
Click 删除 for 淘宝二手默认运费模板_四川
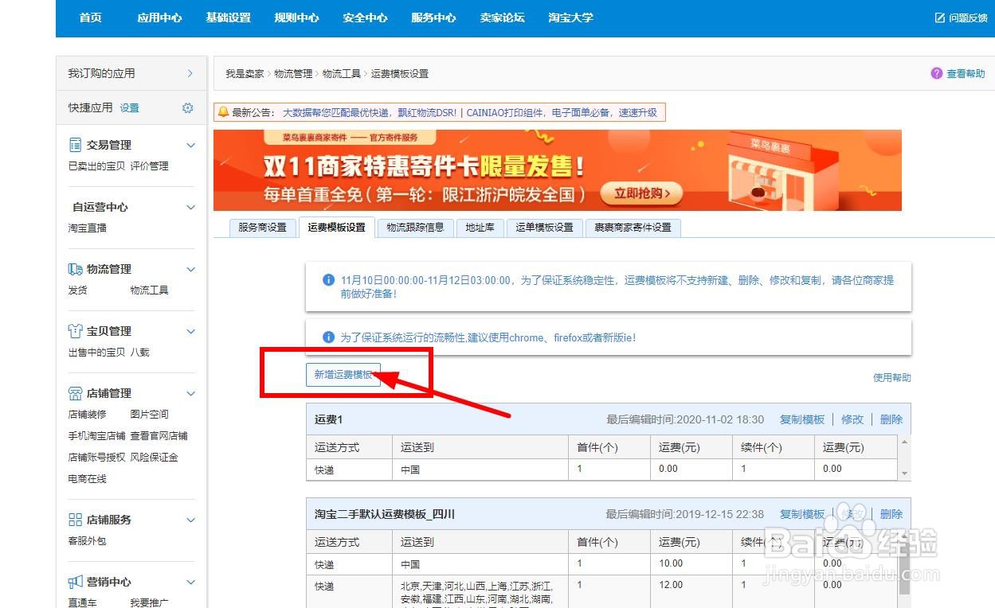click(891, 514)
